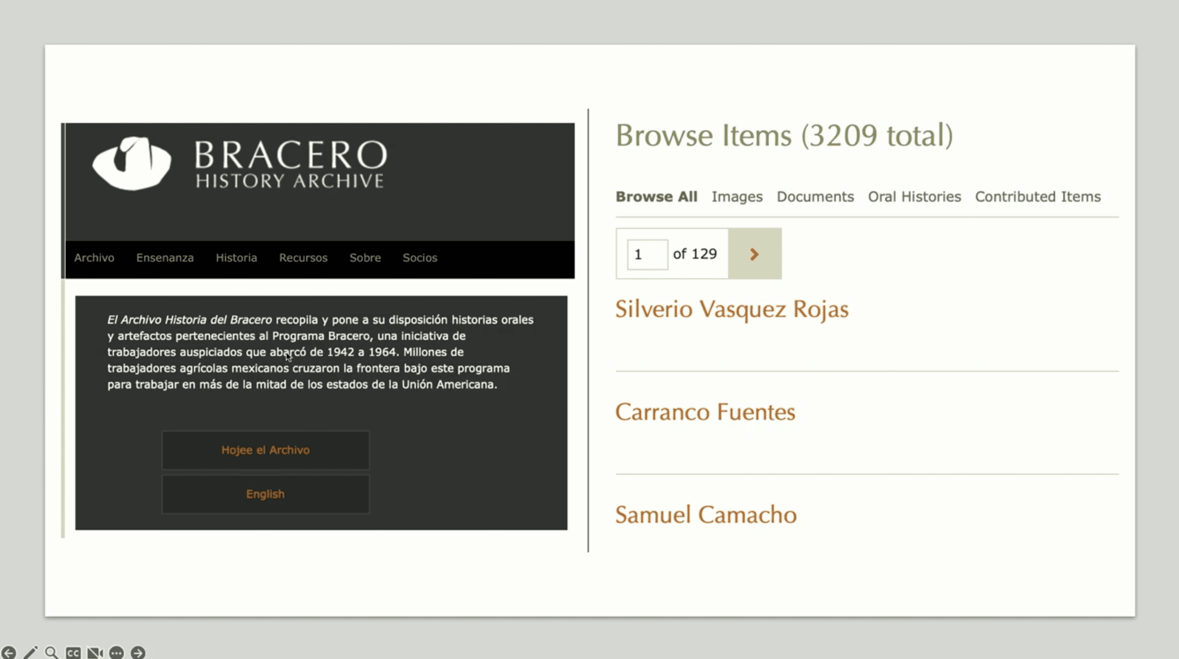Open the Samuel Camacho item

pyautogui.click(x=706, y=515)
